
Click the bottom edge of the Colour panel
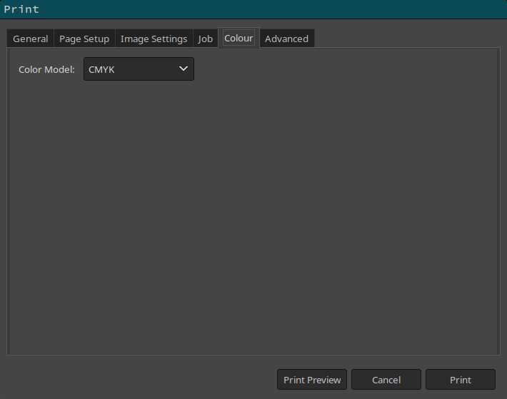tap(254, 353)
